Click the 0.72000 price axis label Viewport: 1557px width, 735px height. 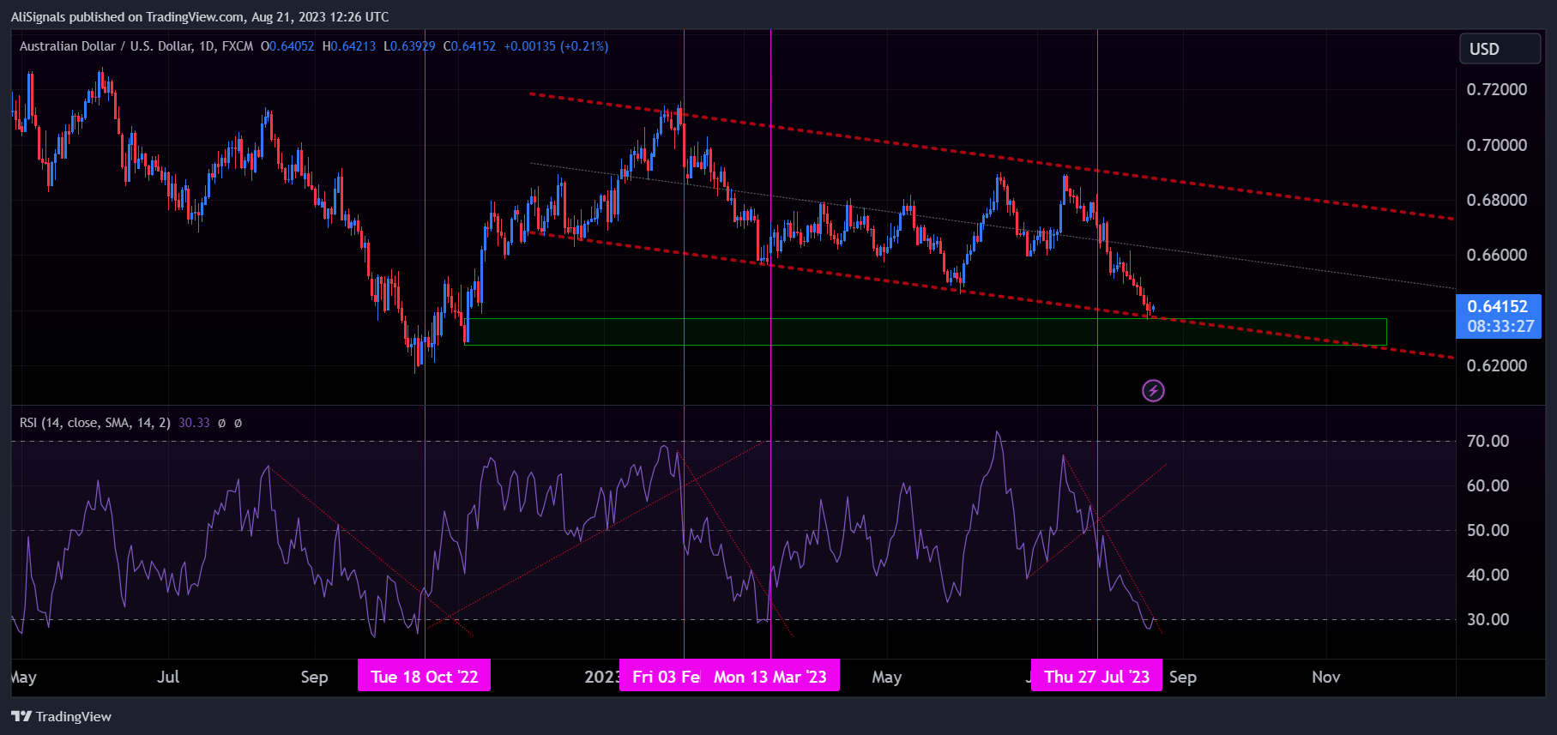point(1497,89)
